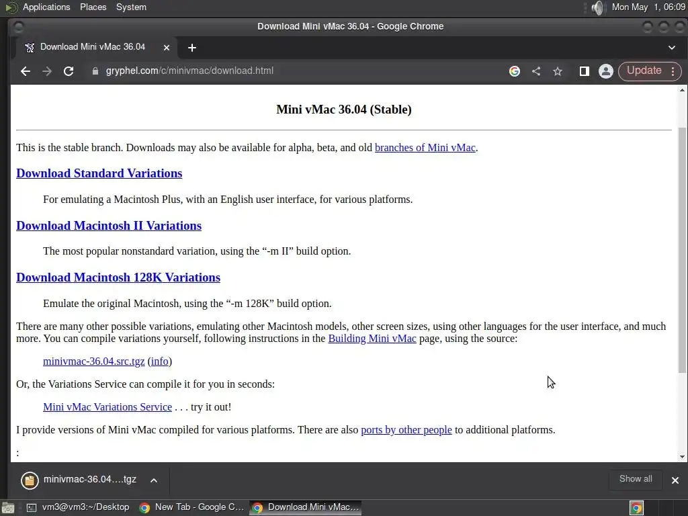Open the info link next to source archive
The width and height of the screenshot is (688, 516).
[160, 361]
